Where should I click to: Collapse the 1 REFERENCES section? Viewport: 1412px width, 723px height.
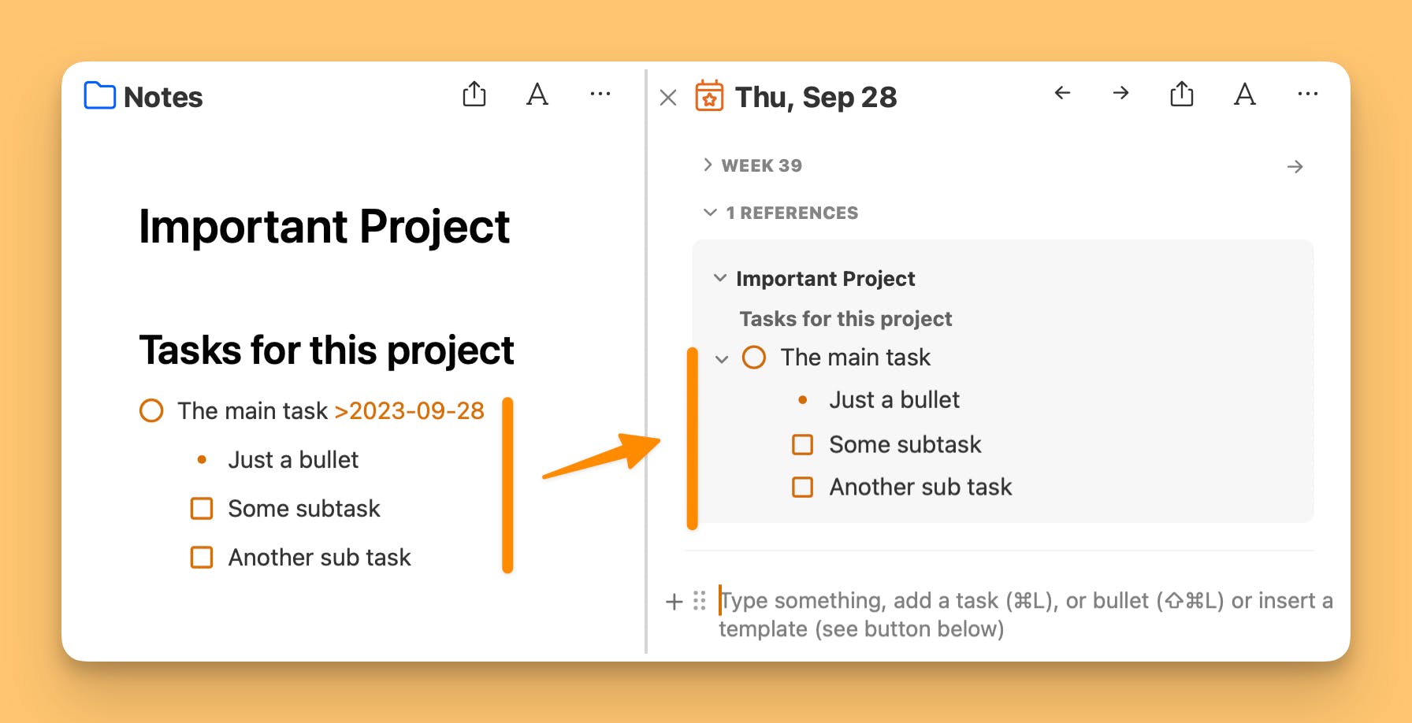[x=710, y=213]
